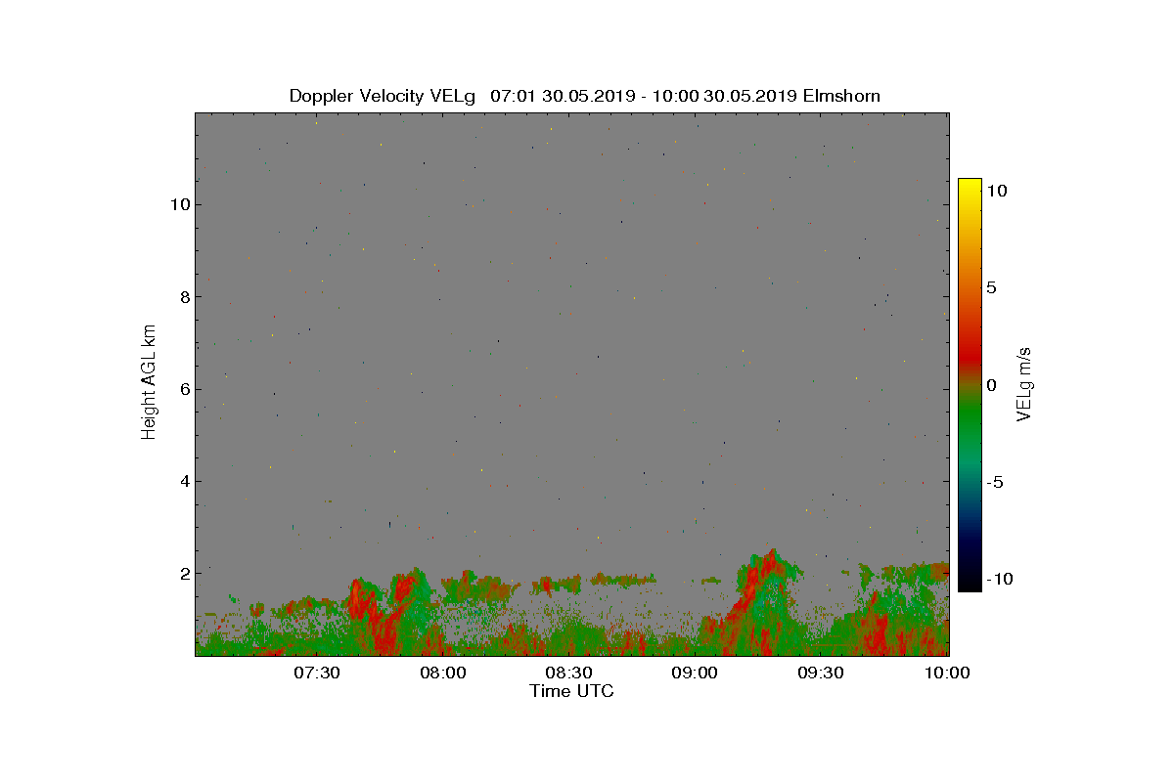Click the '09:00' time tick label

click(696, 673)
